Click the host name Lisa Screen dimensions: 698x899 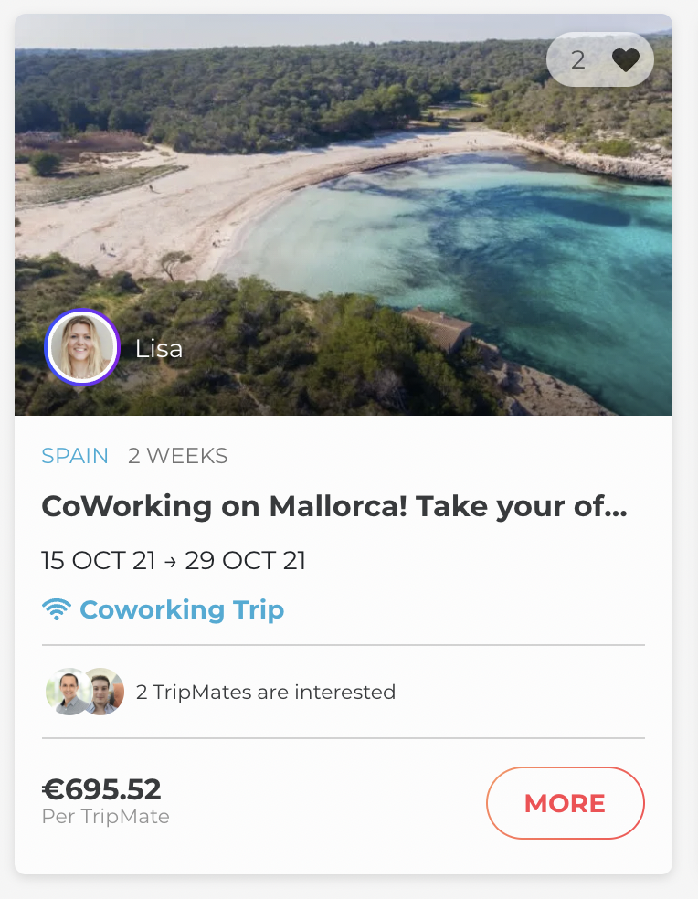pyautogui.click(x=159, y=348)
